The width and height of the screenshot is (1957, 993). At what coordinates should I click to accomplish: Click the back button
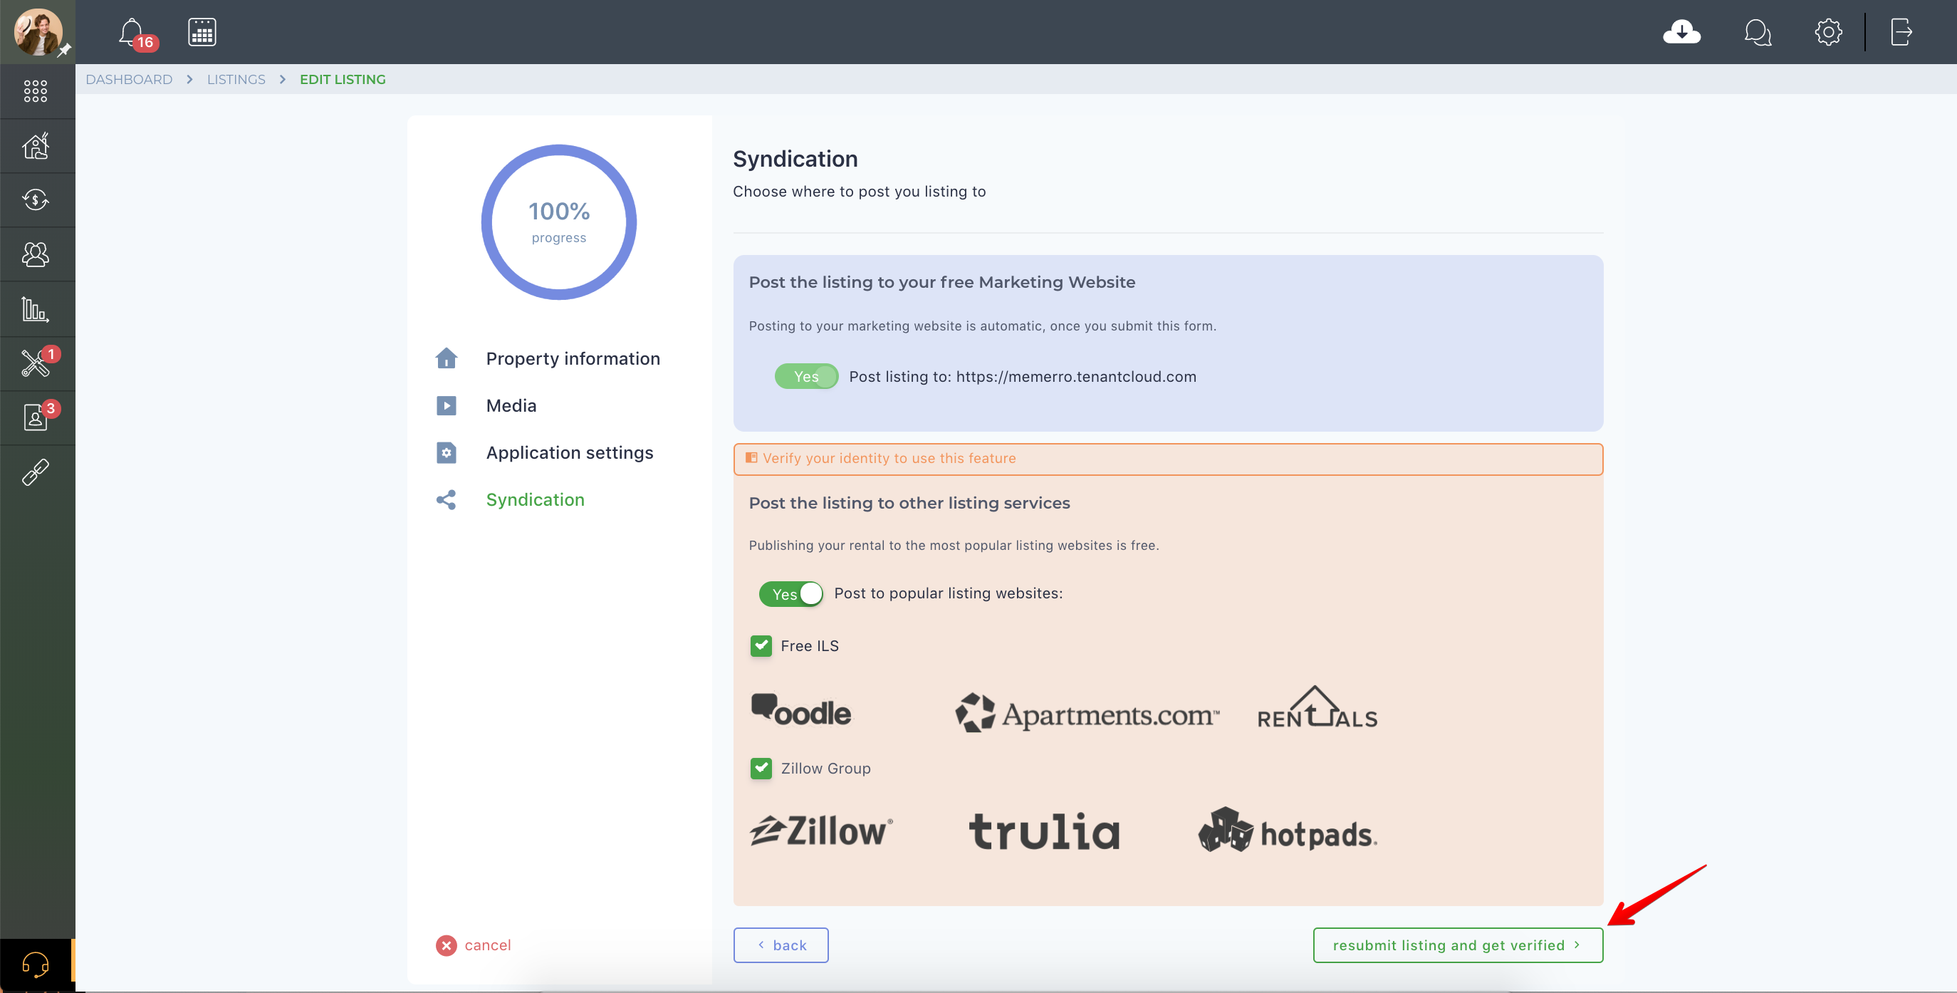[x=781, y=945]
